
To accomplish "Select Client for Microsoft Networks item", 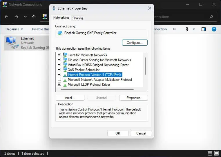I will coord(87,55).
